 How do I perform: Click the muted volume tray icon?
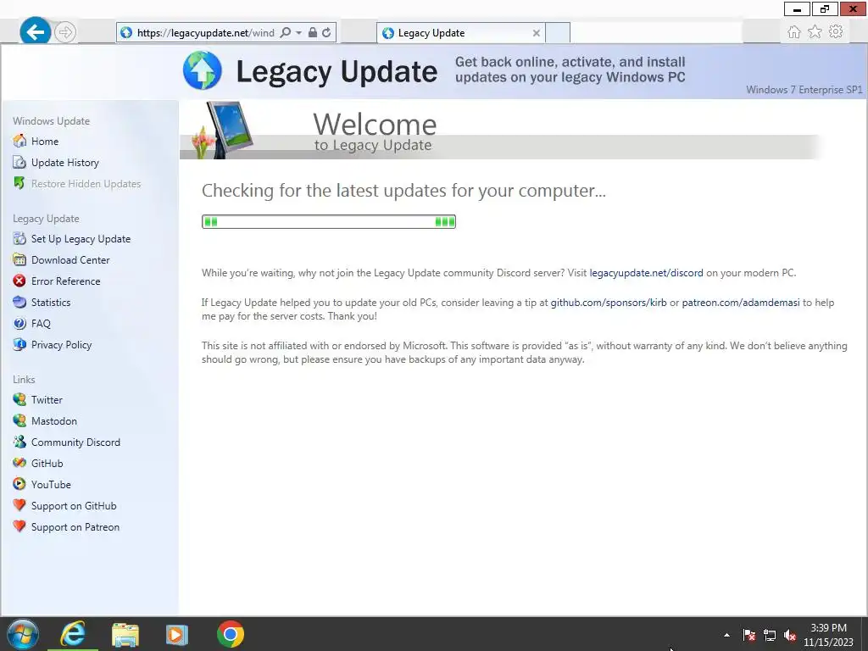tap(790, 635)
